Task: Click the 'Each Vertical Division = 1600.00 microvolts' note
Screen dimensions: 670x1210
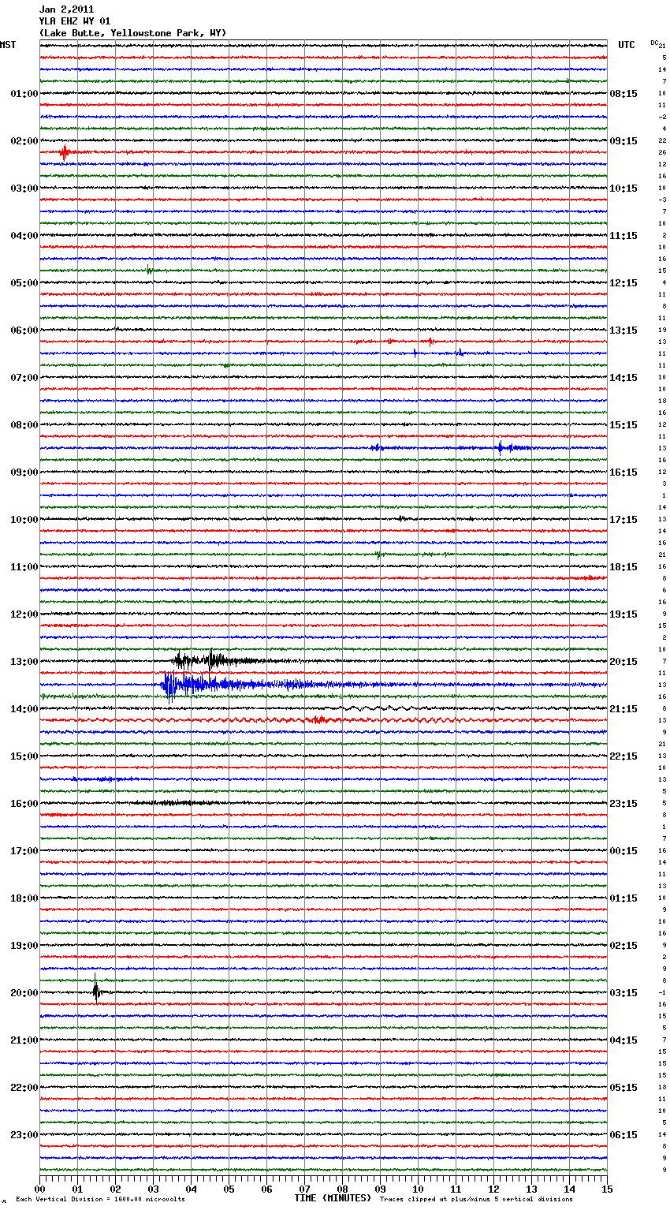Action: (x=100, y=1199)
